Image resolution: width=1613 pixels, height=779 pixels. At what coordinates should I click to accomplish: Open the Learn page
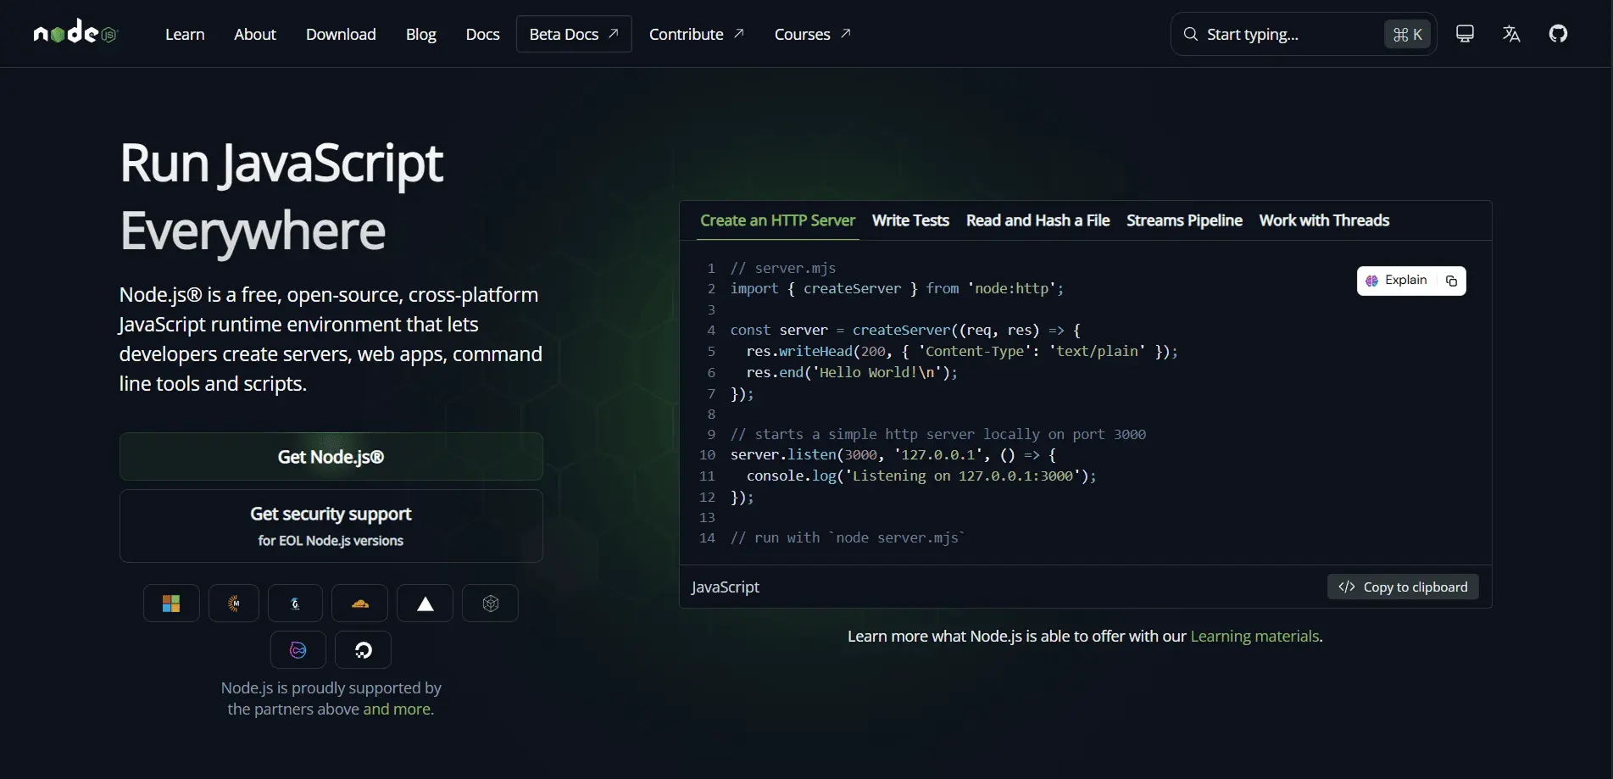(x=185, y=34)
